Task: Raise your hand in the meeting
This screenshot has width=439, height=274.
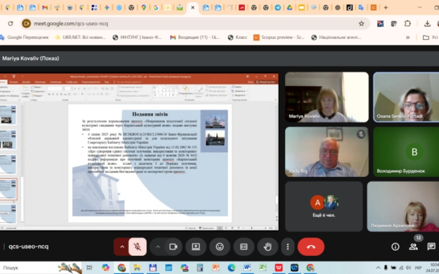Action: click(x=268, y=247)
